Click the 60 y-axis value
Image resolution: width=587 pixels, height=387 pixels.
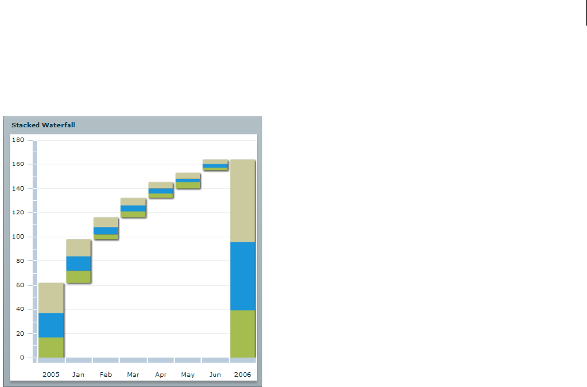pos(21,285)
